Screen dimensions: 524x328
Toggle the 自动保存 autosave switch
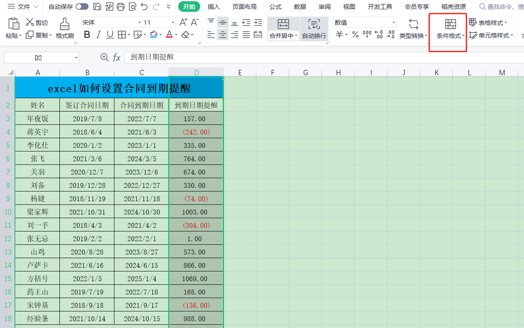pyautogui.click(x=82, y=7)
